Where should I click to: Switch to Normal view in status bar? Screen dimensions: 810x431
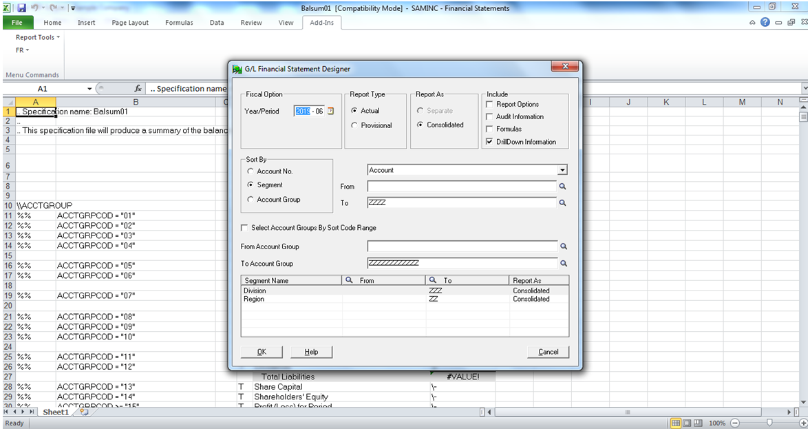(x=675, y=423)
